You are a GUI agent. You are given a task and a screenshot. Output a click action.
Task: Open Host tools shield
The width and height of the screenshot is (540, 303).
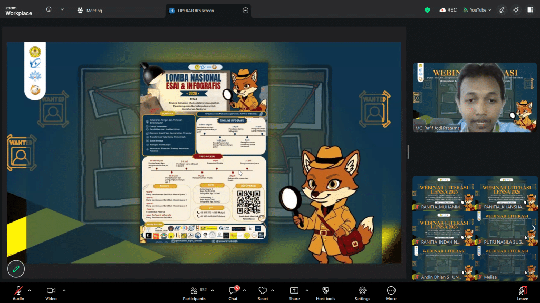coord(325,293)
